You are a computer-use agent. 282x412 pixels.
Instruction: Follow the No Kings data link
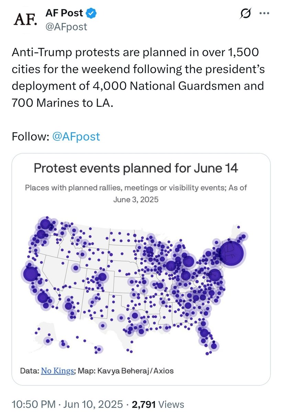pos(57,371)
